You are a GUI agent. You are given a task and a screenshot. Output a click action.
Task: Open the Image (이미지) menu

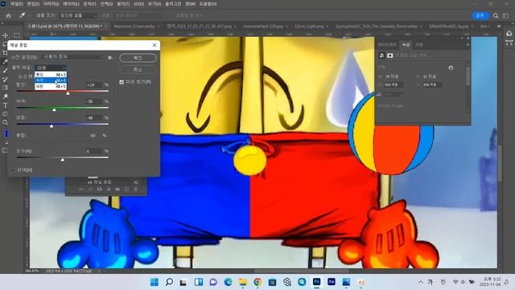51,4
